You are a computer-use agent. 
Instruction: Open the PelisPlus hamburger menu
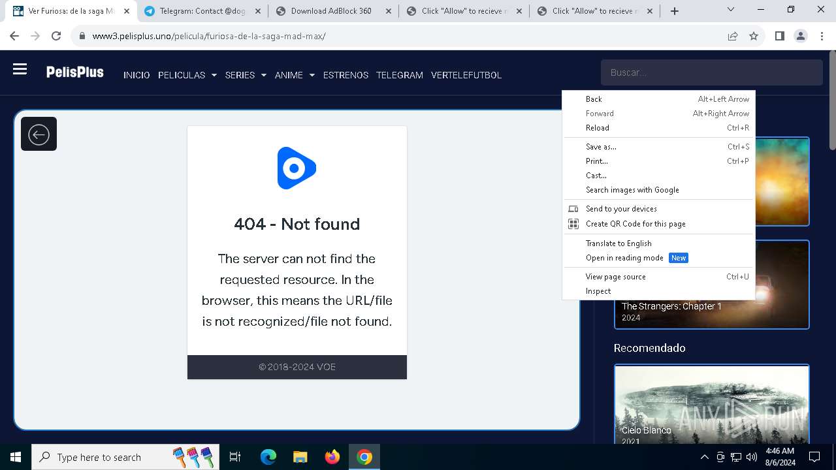point(20,69)
